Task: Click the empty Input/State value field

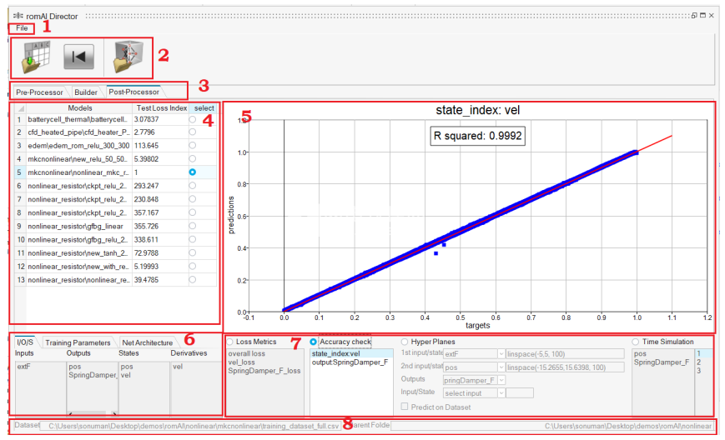Action: [520, 393]
